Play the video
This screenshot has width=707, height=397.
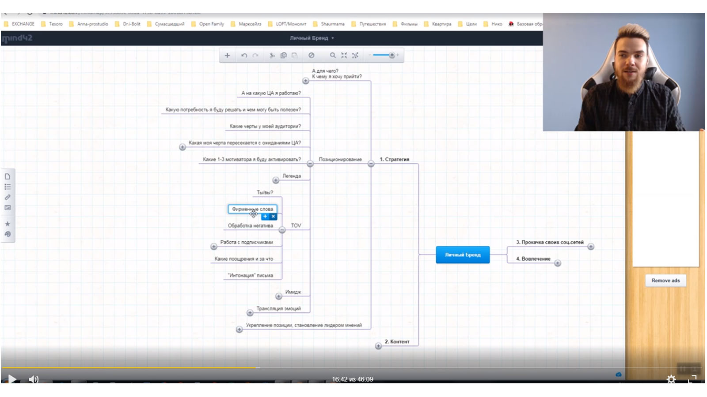point(12,379)
